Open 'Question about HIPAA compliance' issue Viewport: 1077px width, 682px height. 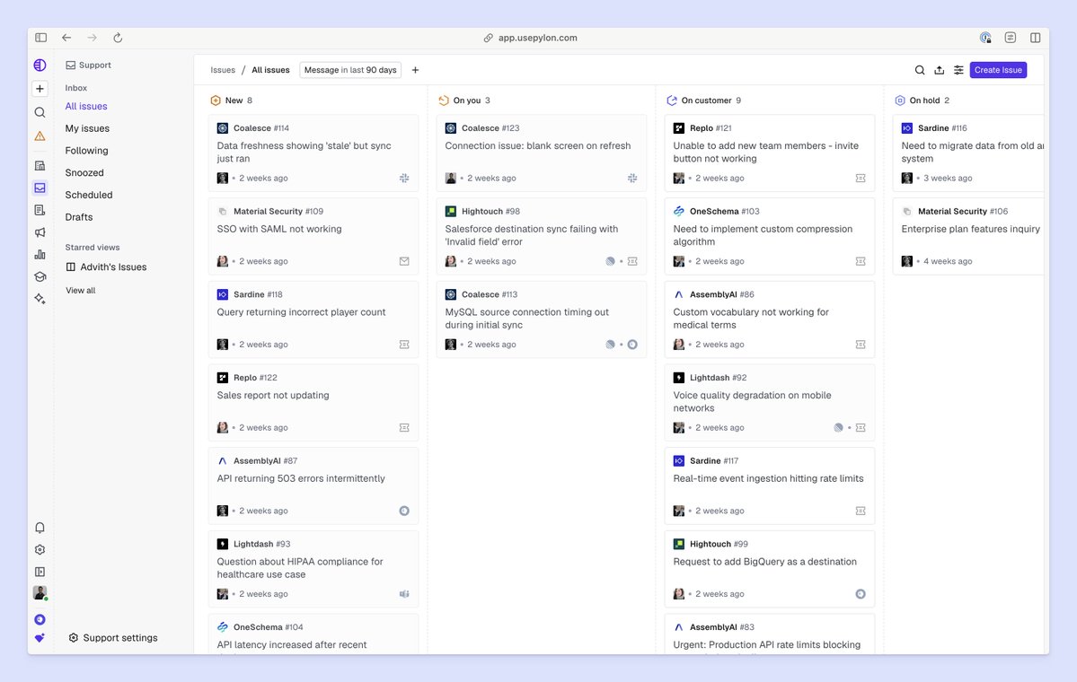point(313,569)
